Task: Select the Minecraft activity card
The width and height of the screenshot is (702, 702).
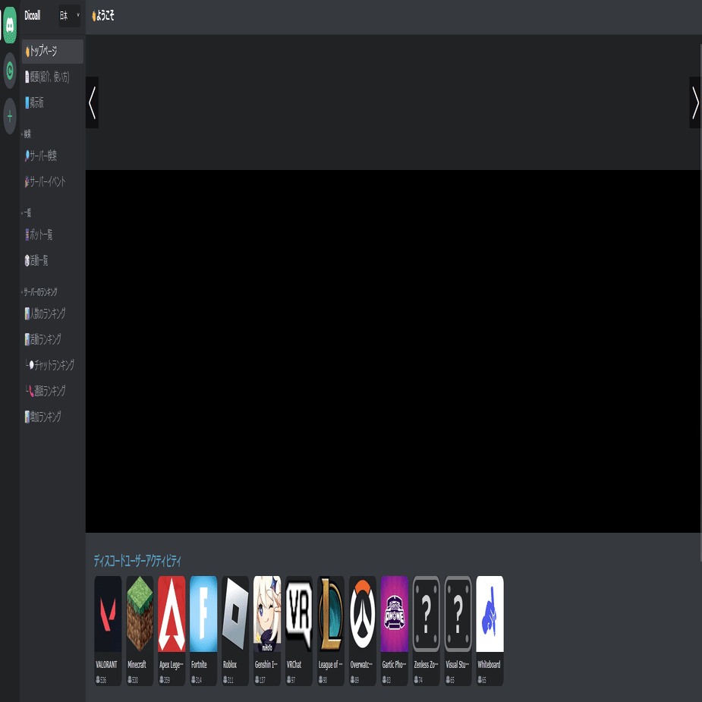Action: coord(139,615)
